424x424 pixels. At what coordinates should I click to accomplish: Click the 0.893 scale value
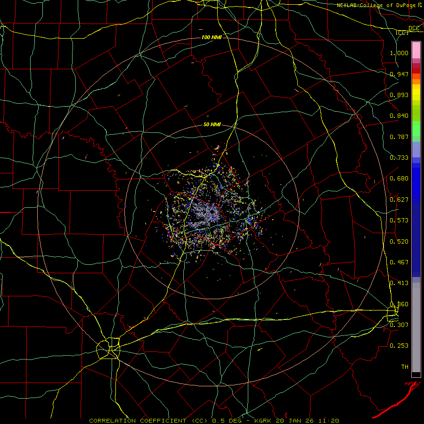coord(399,95)
